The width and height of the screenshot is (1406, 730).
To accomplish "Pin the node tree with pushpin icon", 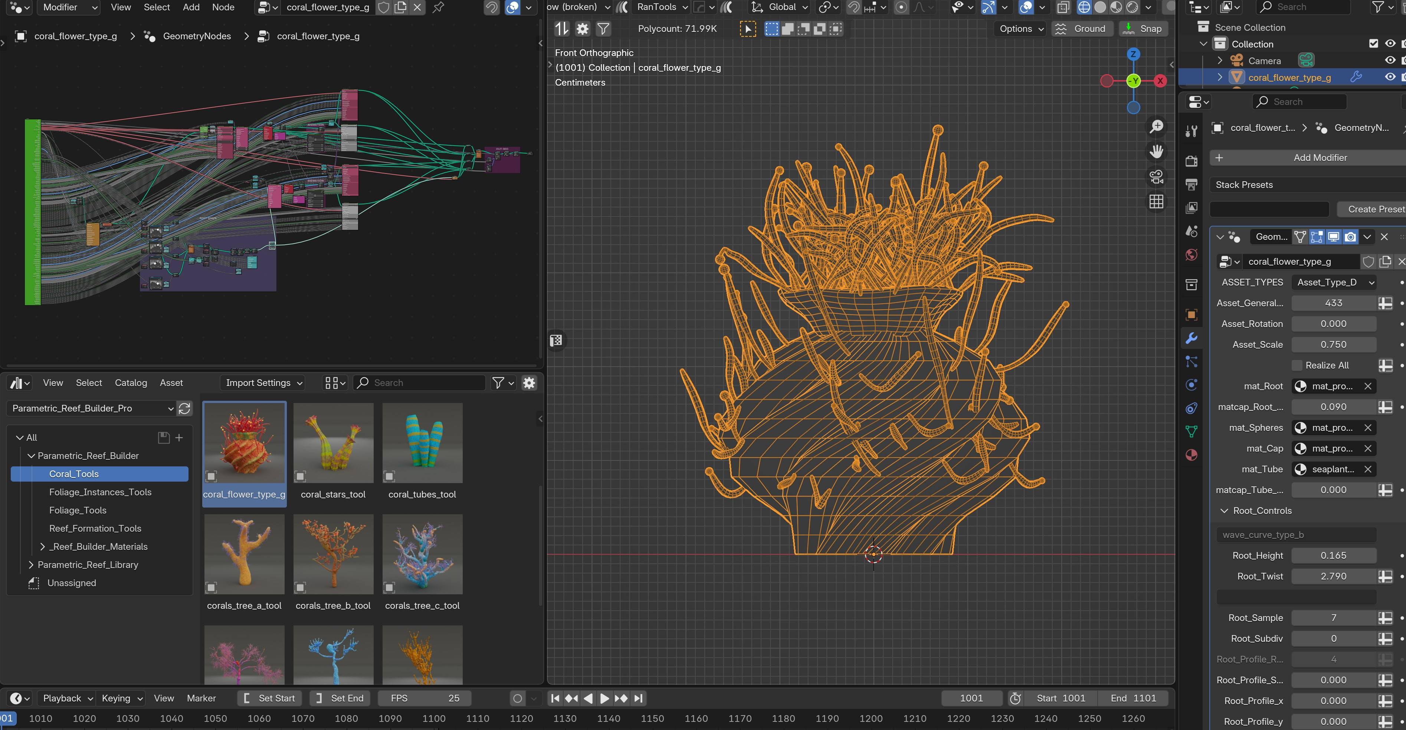I will (x=438, y=7).
